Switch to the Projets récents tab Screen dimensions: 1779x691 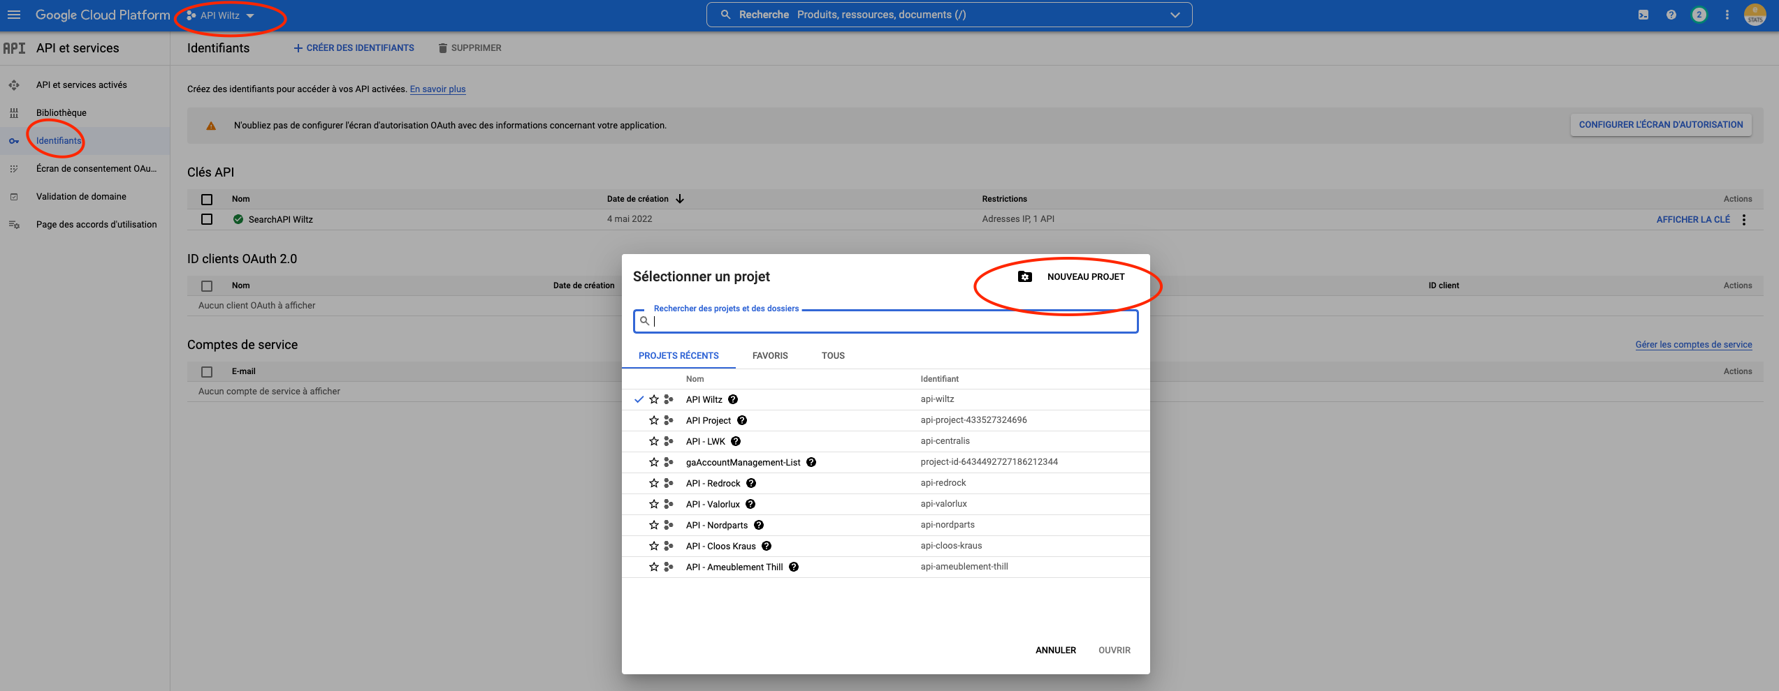point(678,355)
